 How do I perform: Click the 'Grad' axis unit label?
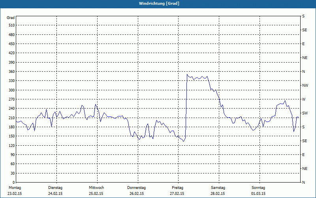(11, 18)
